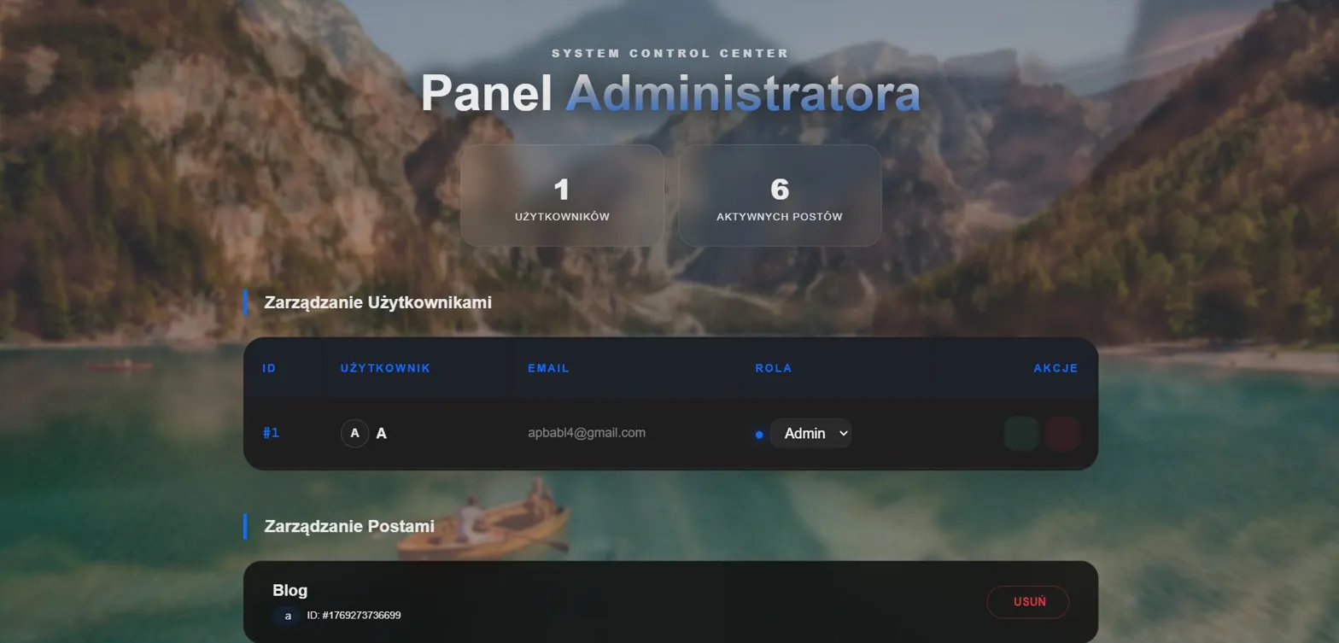Click the ROLA column header
Viewport: 1339px width, 643px height.
click(x=774, y=368)
